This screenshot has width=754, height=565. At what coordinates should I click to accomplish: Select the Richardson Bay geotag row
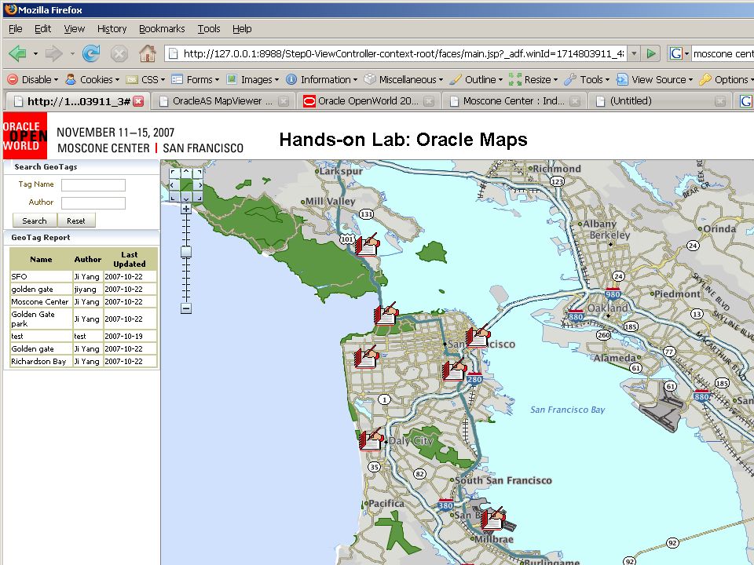(x=83, y=361)
